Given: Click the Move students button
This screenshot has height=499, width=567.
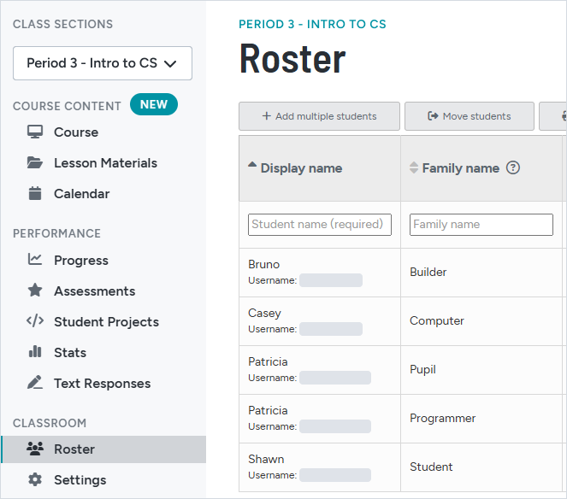Looking at the screenshot, I should pos(470,116).
